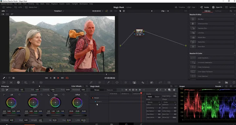
Task: Open the Gallery panel
Action: (7, 7)
